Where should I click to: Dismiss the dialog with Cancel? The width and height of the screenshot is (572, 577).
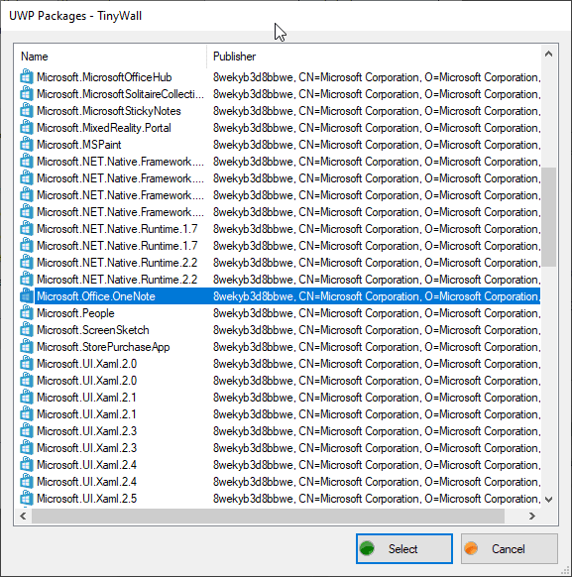(x=510, y=548)
